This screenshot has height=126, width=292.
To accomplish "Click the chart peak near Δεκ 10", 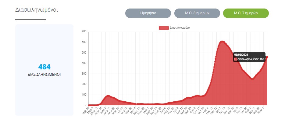I will [222, 42].
